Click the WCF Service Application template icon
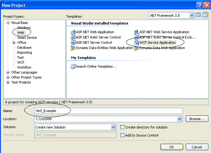Image resolution: width=211 pixels, height=153 pixels. coord(136,43)
